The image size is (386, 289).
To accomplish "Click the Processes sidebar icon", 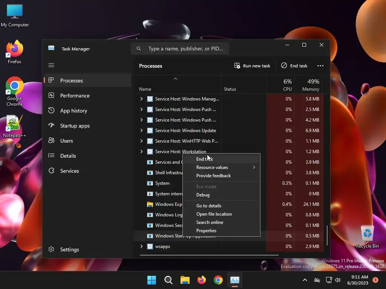I will point(51,80).
